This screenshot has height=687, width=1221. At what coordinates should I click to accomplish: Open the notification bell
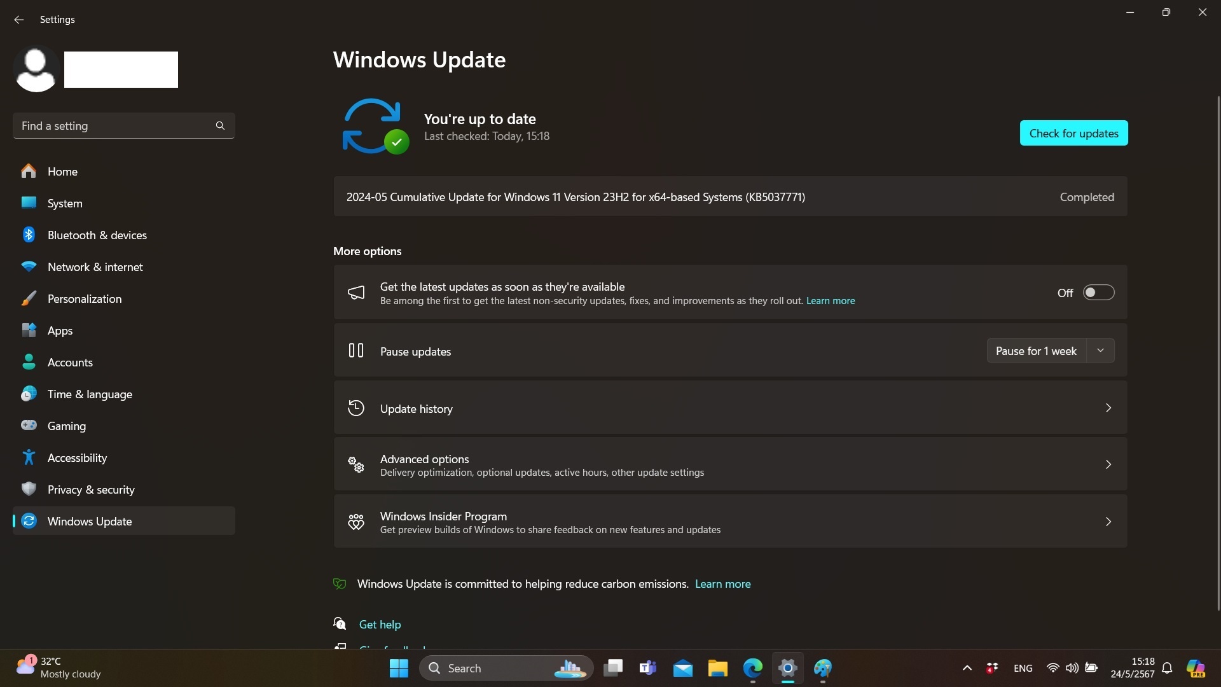1167,668
